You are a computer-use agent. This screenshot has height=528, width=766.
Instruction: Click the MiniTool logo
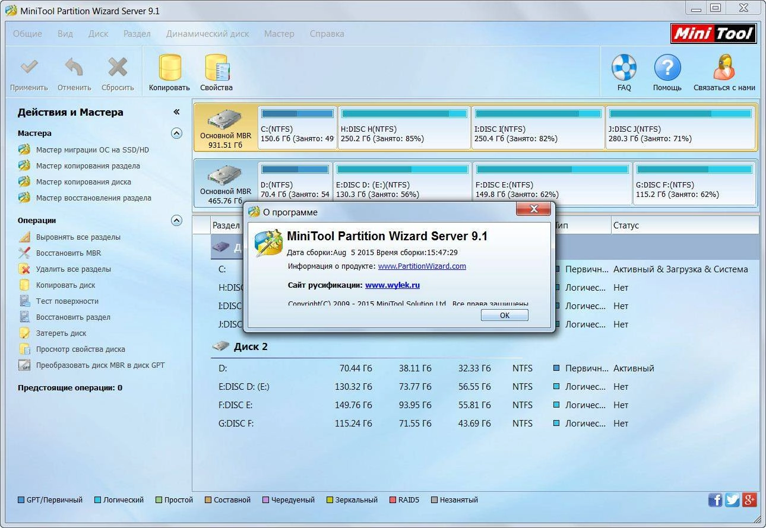[714, 34]
